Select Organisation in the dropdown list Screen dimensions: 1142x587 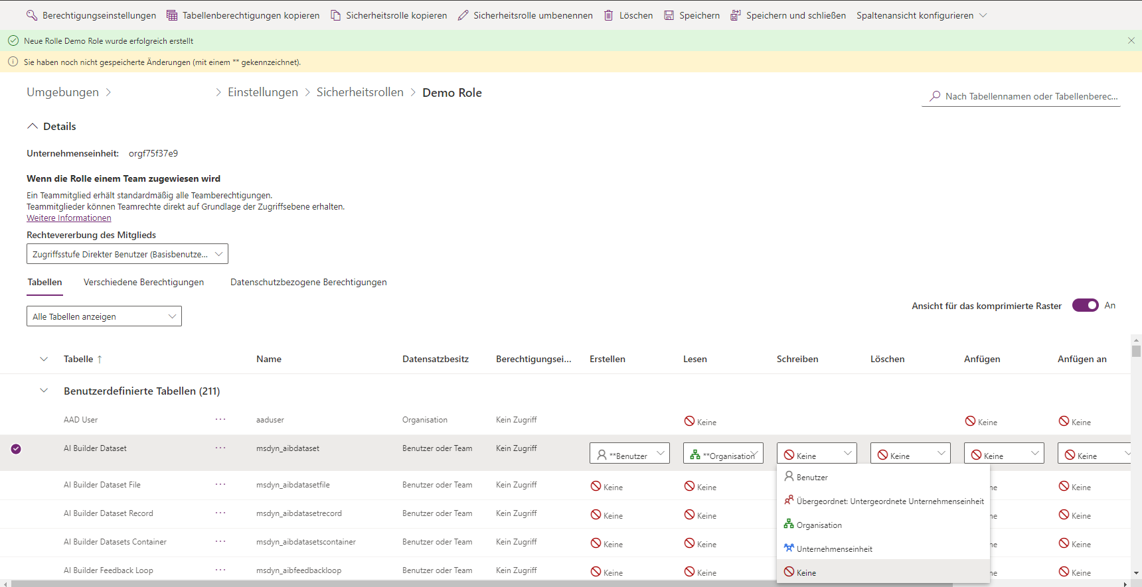(883, 525)
